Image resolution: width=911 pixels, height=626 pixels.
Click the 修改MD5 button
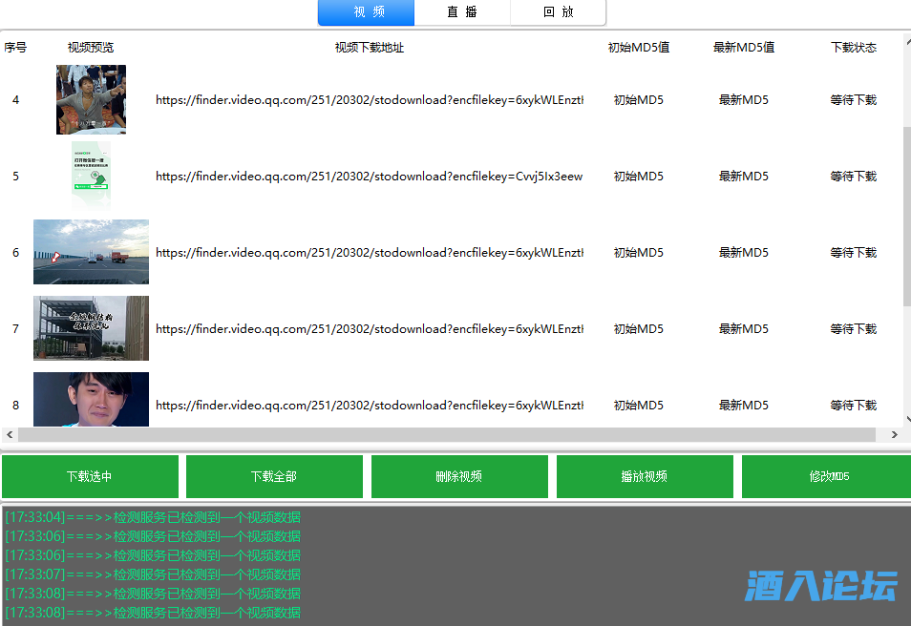coord(827,475)
